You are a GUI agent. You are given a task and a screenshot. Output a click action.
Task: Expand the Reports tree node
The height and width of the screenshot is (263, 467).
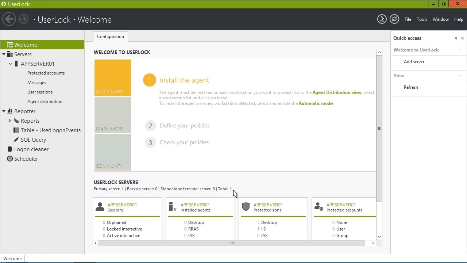point(10,121)
